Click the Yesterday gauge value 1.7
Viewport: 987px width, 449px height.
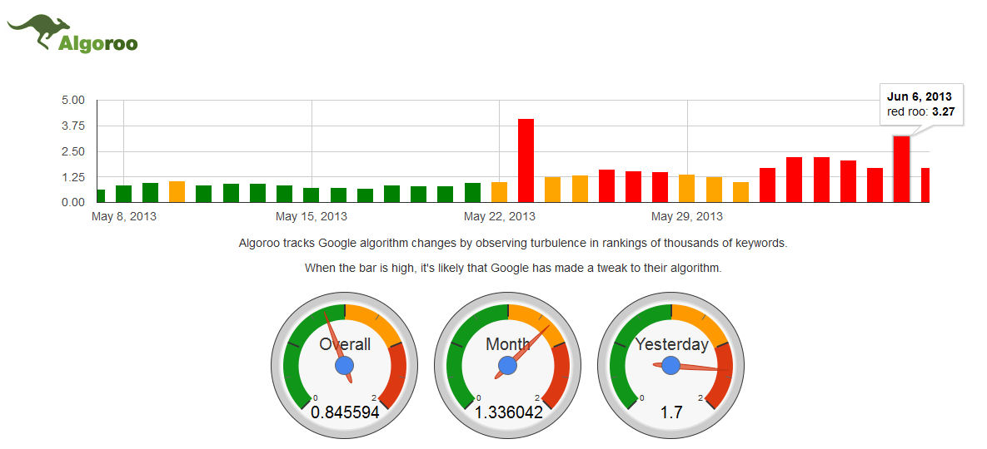671,412
